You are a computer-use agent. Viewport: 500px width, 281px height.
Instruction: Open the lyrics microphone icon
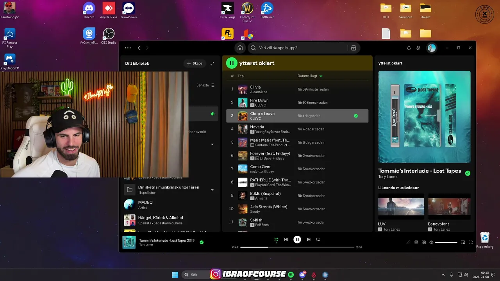pyautogui.click(x=408, y=242)
